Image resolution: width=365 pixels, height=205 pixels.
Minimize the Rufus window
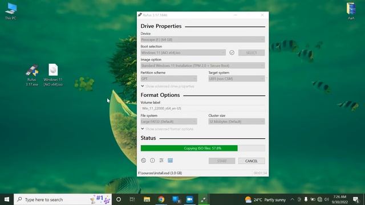[x=236, y=15]
